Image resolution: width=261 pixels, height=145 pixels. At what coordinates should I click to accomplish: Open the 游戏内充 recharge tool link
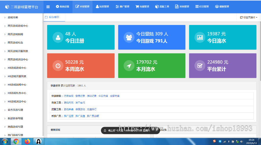tap(68, 103)
